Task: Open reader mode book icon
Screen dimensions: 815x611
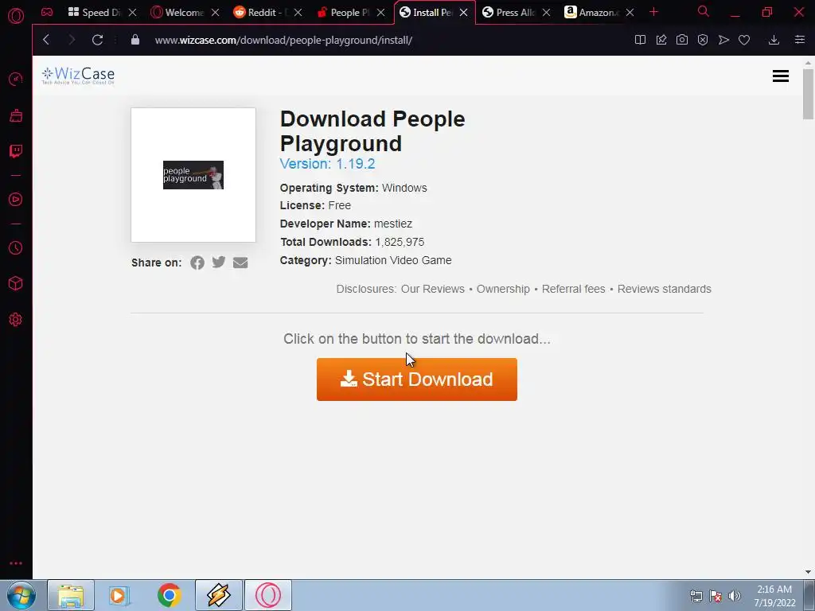Action: pos(641,40)
